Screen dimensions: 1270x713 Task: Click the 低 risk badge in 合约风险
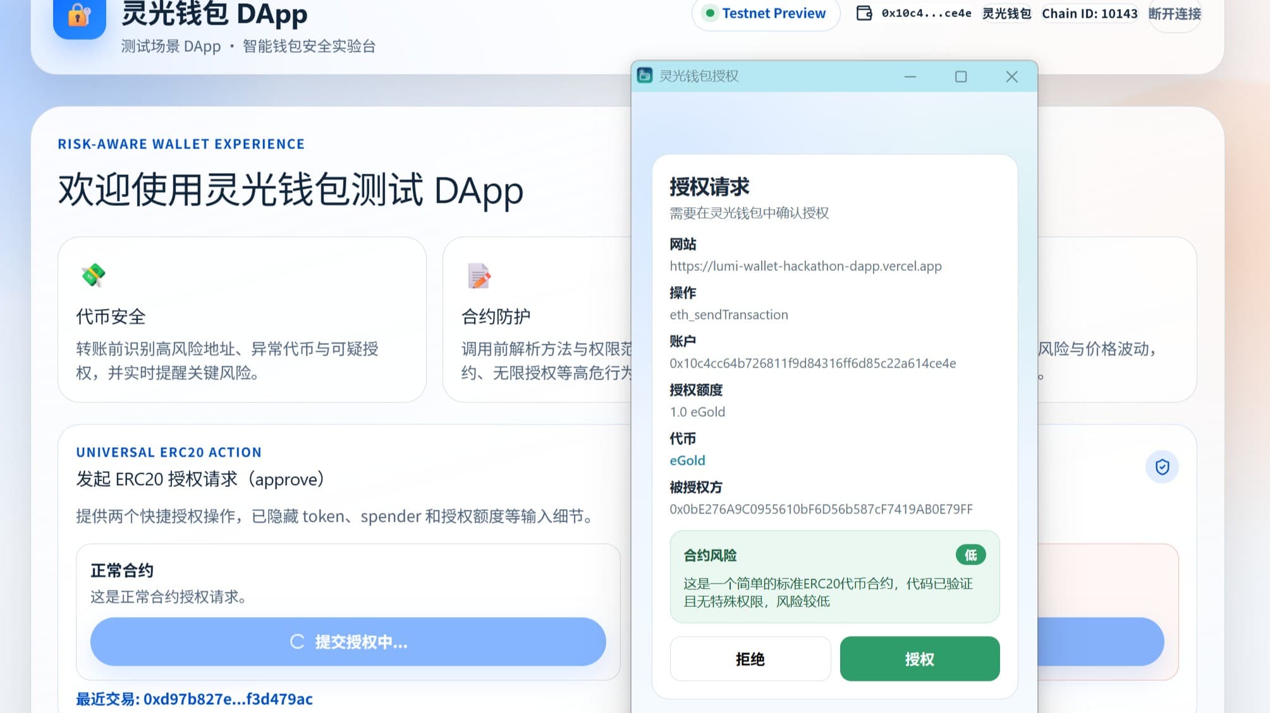[970, 554]
